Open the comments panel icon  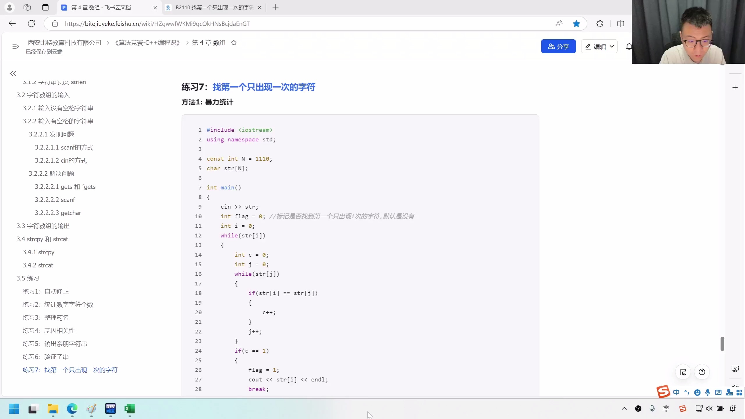pyautogui.click(x=683, y=372)
